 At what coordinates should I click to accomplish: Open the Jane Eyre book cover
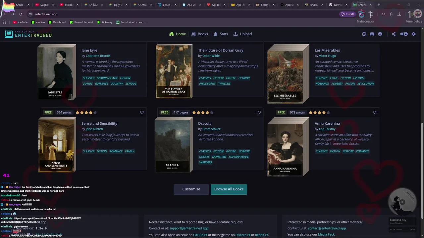56,72
